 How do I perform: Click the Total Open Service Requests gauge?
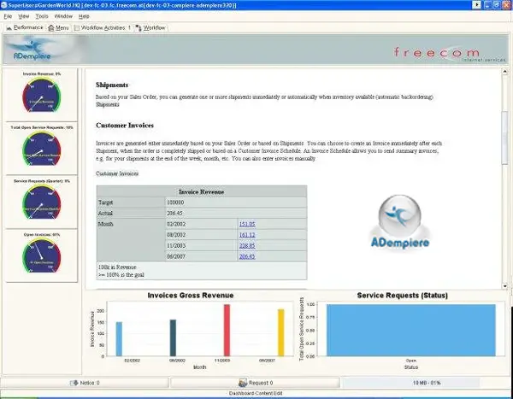tap(42, 149)
